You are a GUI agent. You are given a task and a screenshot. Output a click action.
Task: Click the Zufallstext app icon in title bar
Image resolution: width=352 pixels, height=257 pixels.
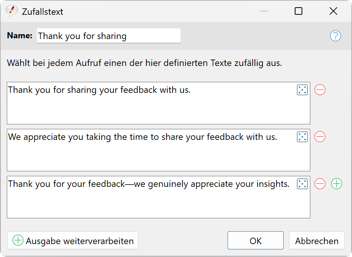click(12, 11)
